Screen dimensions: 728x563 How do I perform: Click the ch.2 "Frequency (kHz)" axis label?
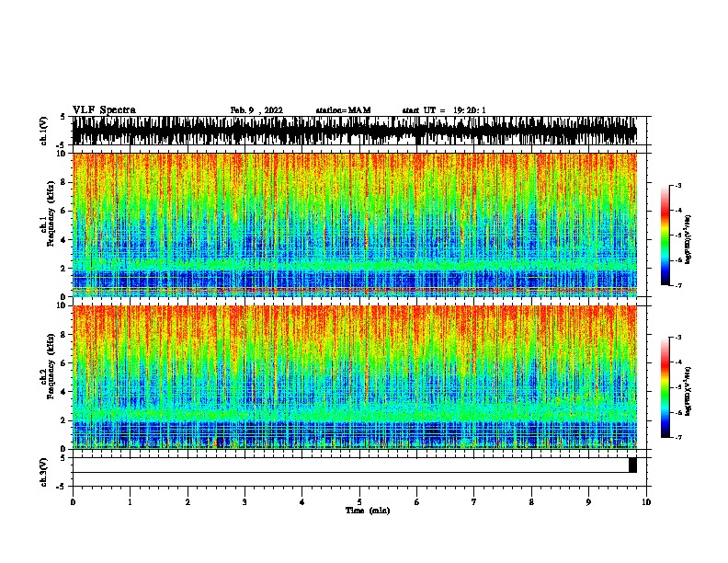[x=51, y=366]
